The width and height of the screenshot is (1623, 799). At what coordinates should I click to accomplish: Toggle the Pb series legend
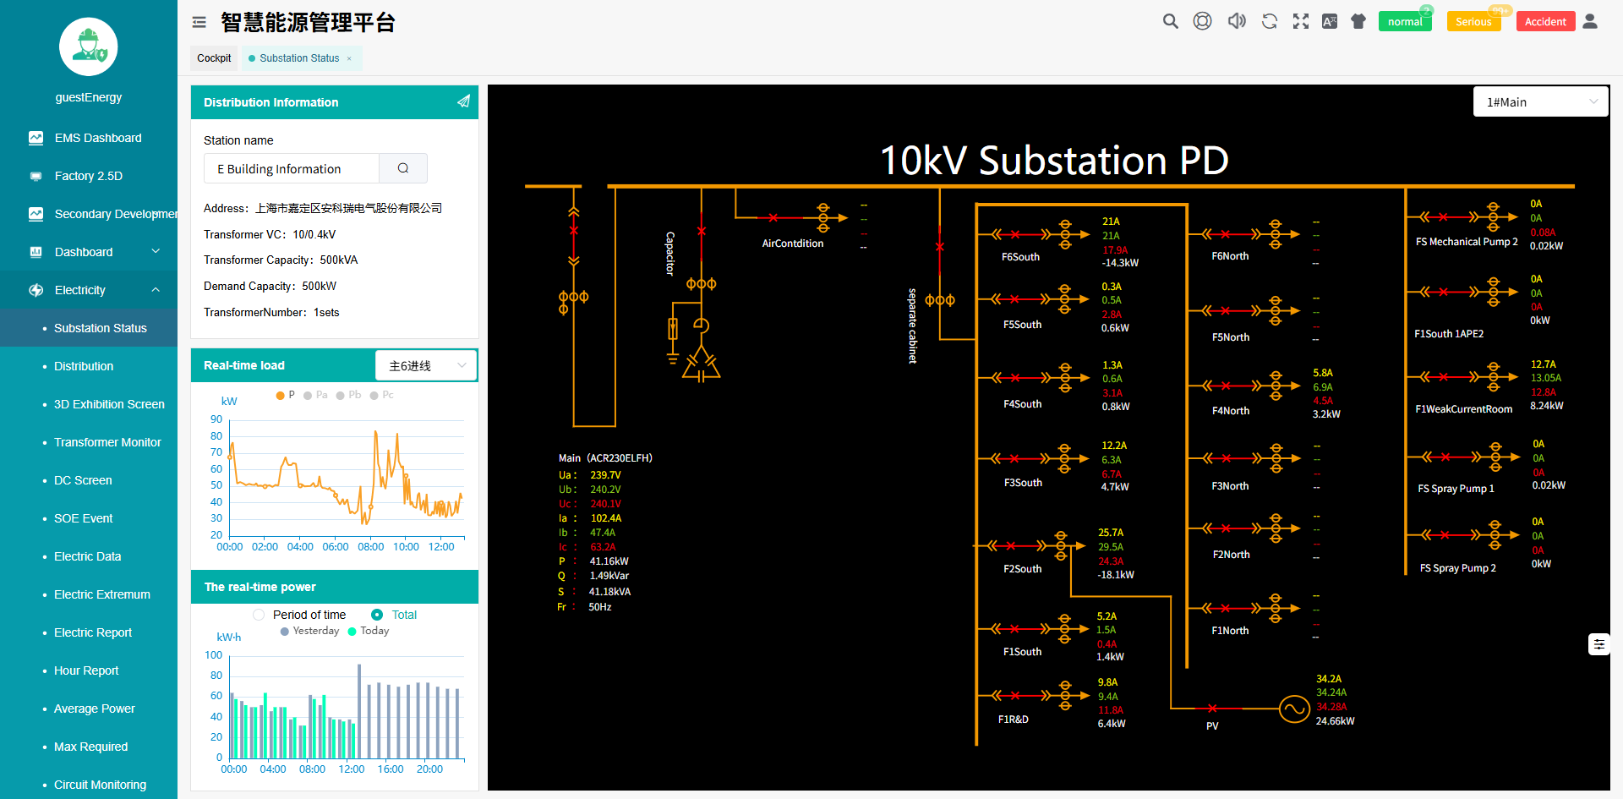348,395
